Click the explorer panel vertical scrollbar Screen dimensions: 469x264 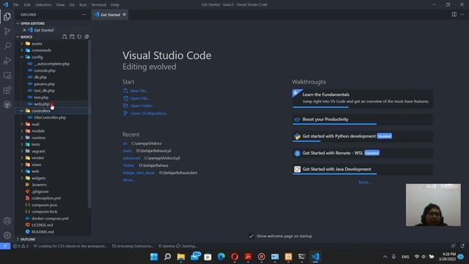click(89, 124)
